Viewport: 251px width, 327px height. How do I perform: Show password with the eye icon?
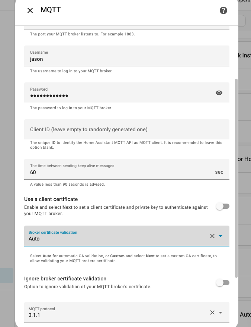(x=219, y=93)
